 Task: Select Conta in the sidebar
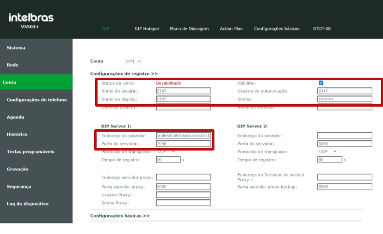36,82
